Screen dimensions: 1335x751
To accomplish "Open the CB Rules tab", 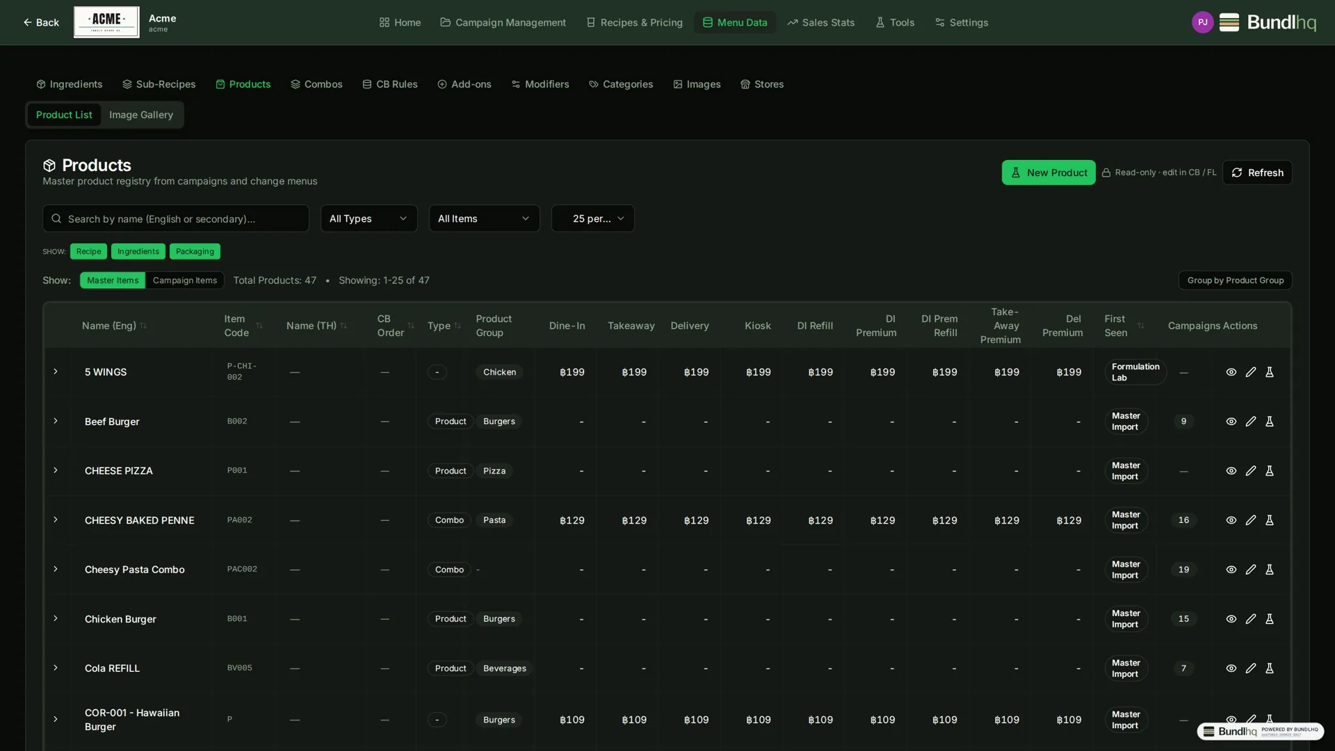I will (x=389, y=84).
